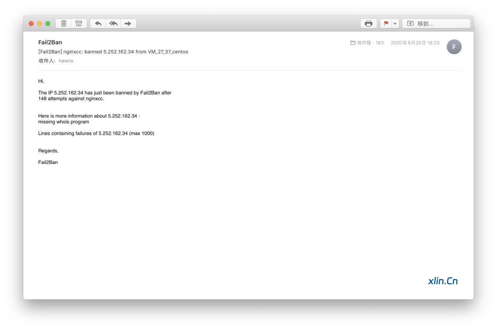
Task: Delete this email with the trash icon
Action: (x=64, y=24)
